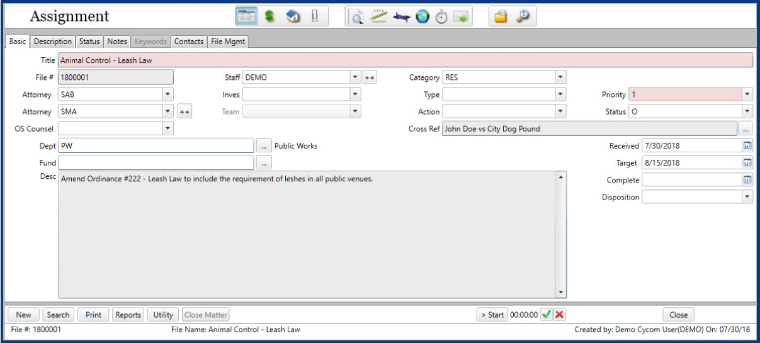760x343 pixels.
Task: Switch to the Description tab
Action: pos(53,42)
